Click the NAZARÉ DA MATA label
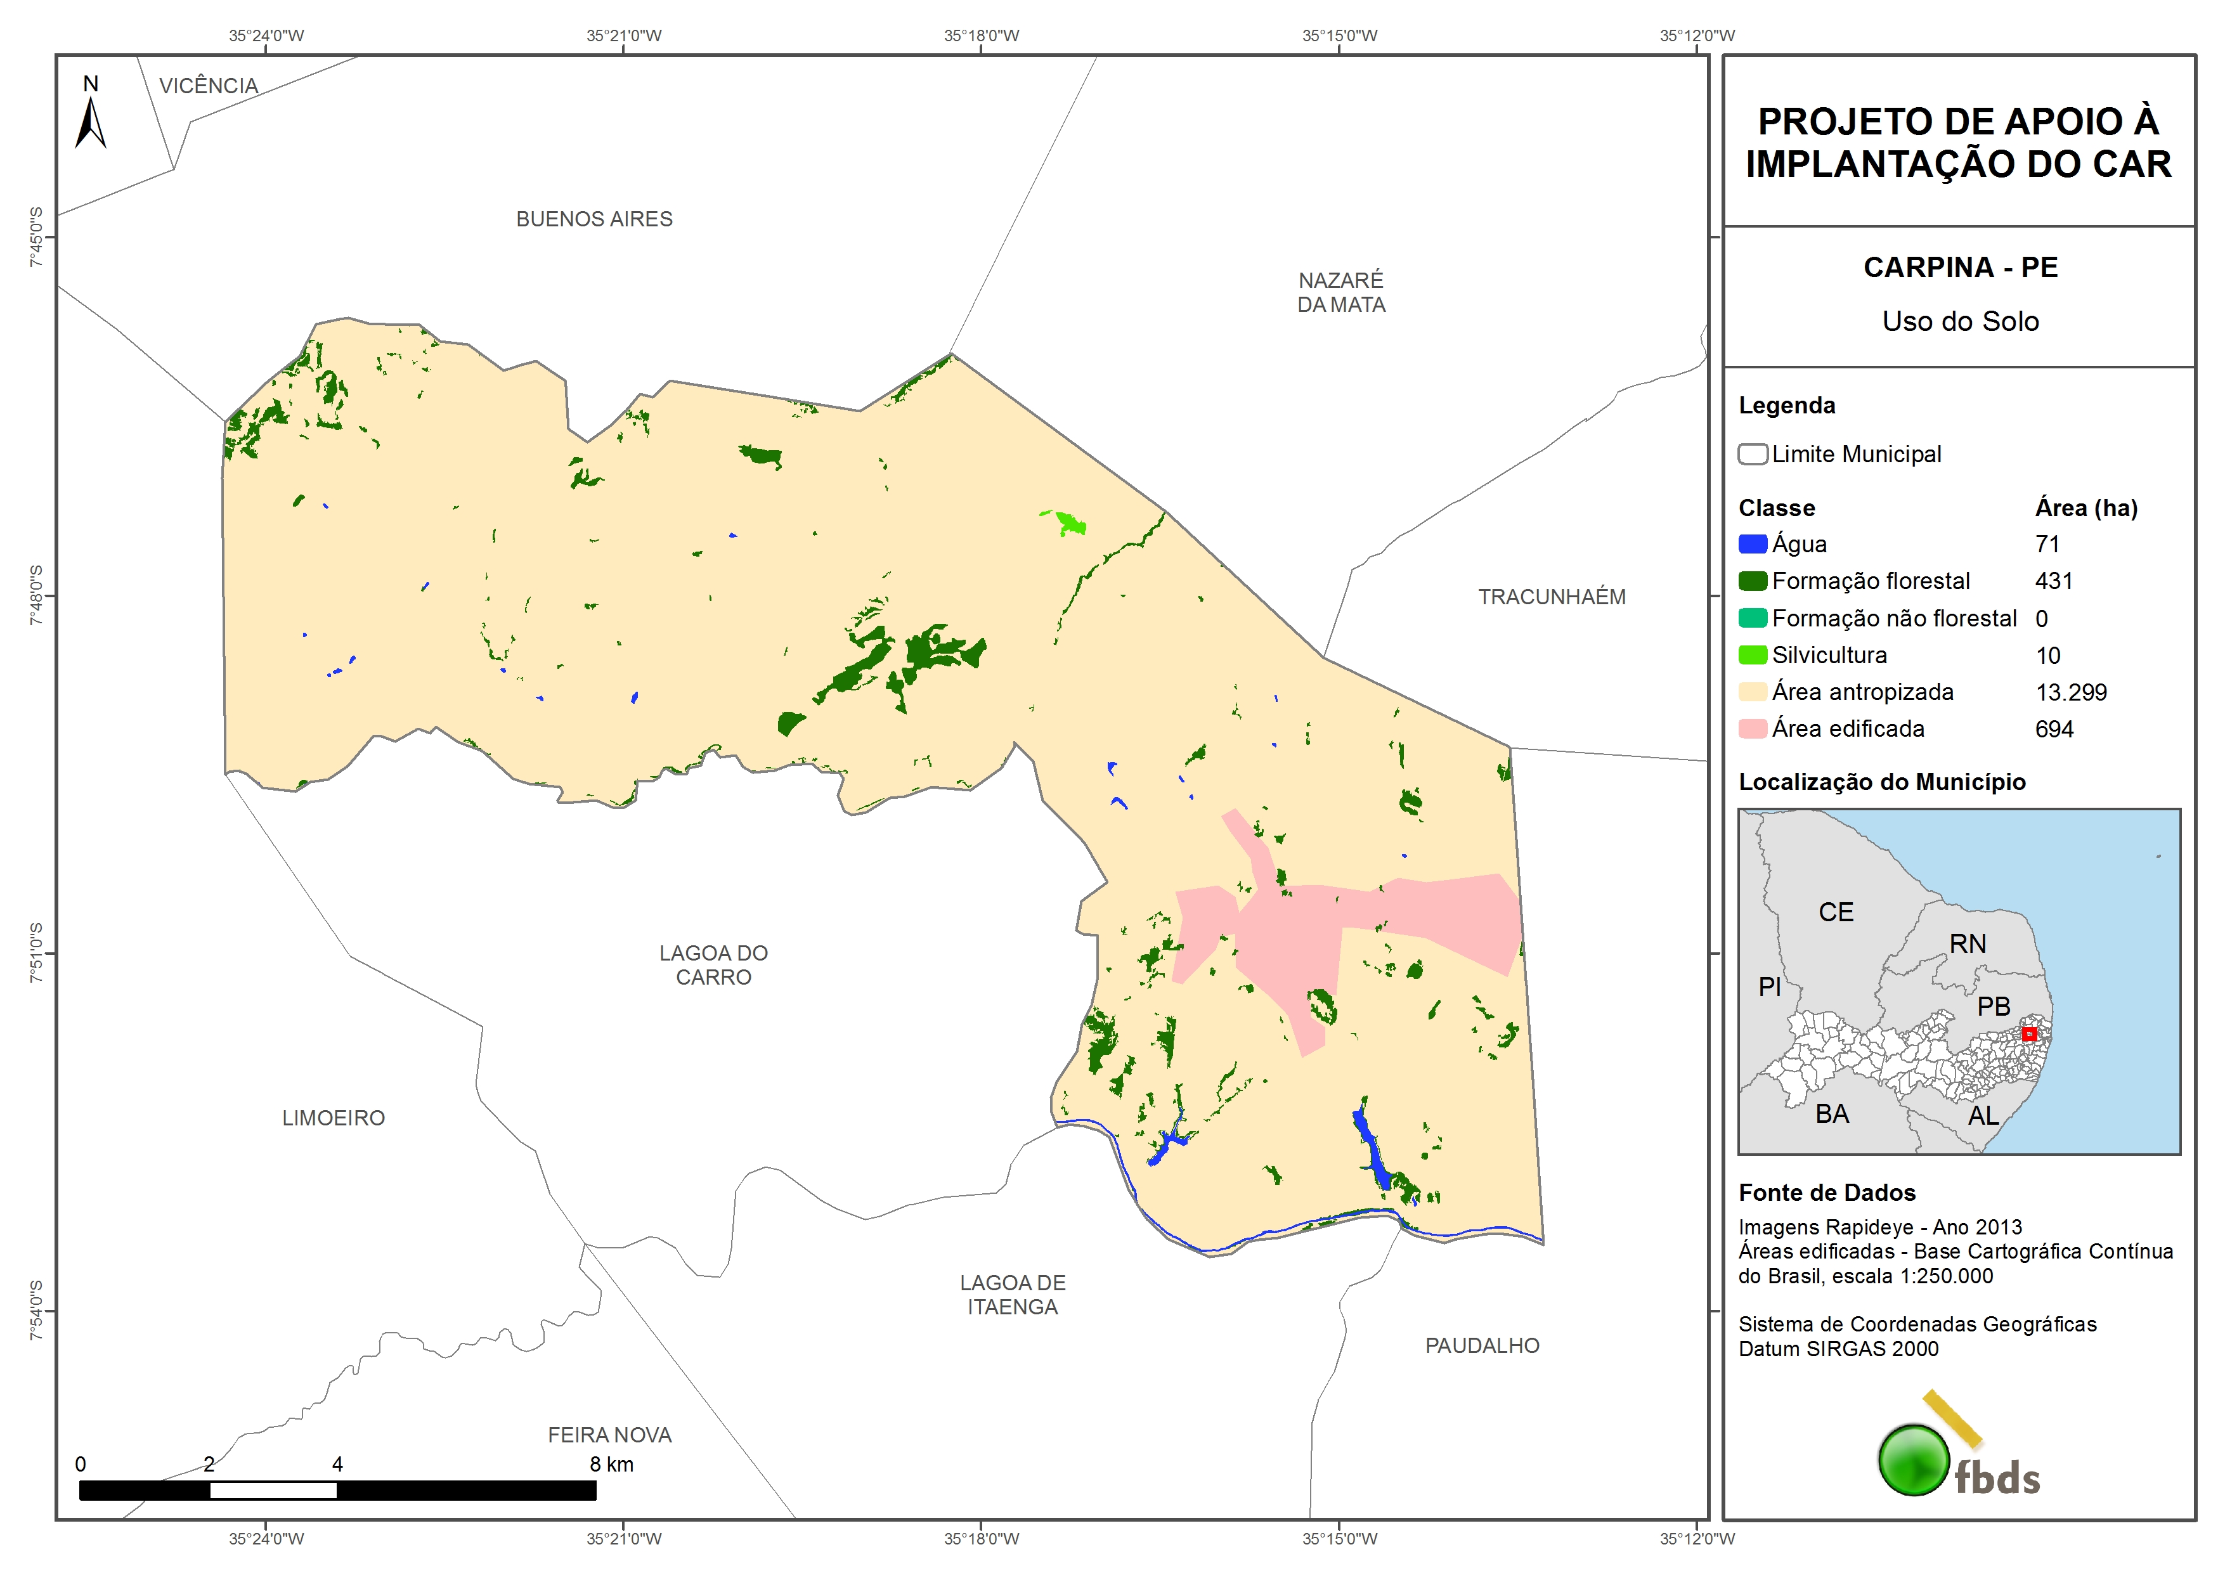Viewport: 2225px width, 1573px height. pyautogui.click(x=1341, y=292)
